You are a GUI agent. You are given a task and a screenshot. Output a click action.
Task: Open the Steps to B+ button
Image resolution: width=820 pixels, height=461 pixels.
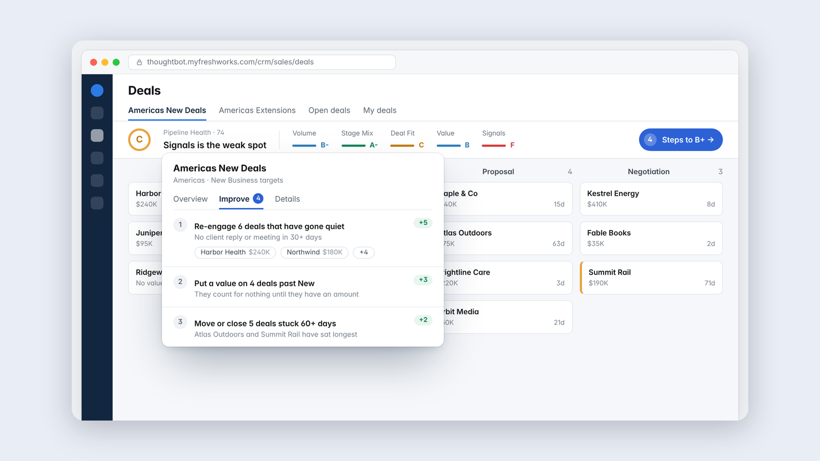pos(681,140)
